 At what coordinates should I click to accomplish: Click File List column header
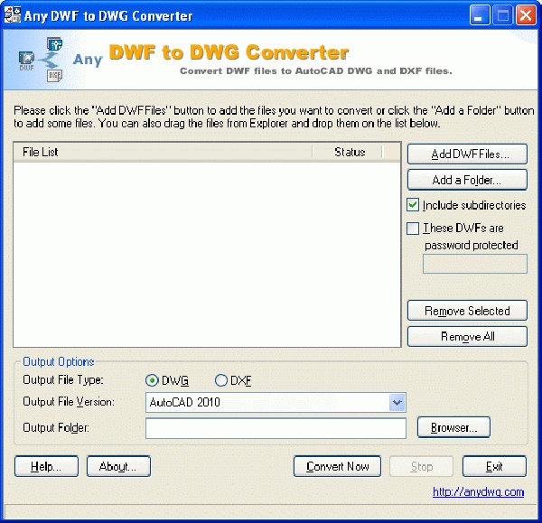(163, 152)
